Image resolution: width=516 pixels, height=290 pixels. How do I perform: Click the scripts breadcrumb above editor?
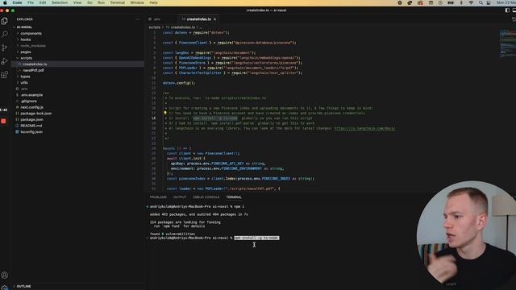[x=154, y=27]
